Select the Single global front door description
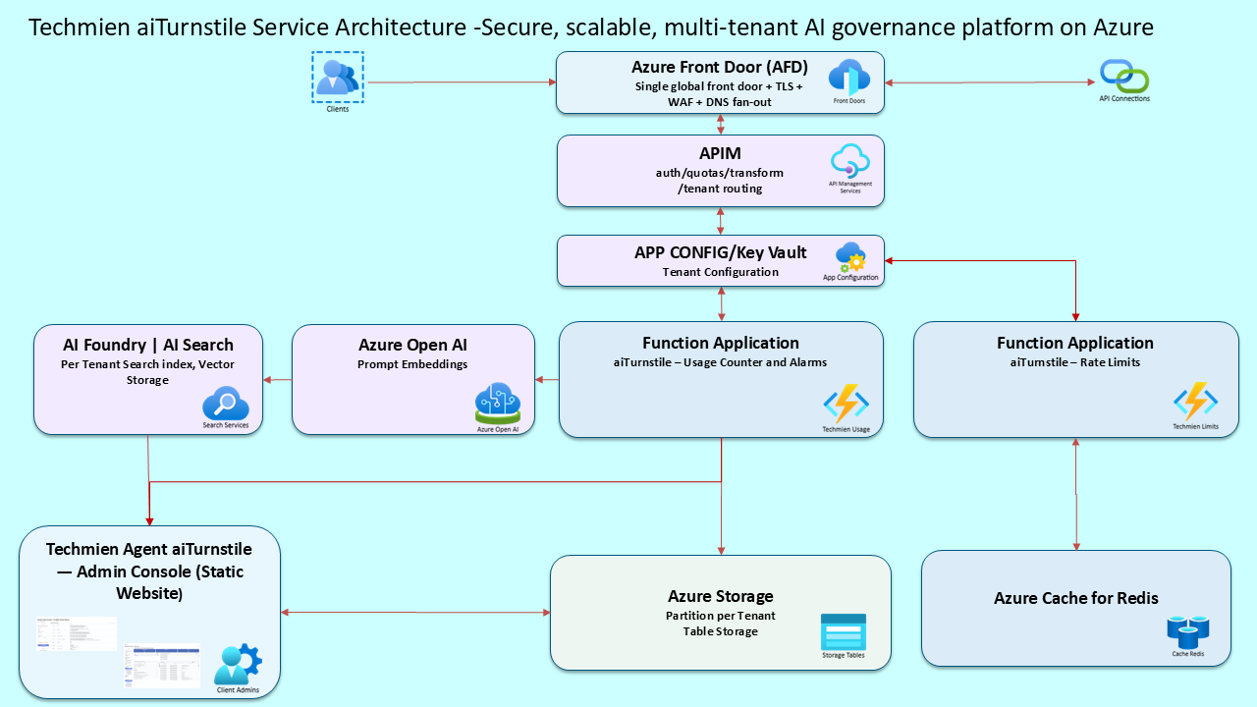 pos(720,94)
